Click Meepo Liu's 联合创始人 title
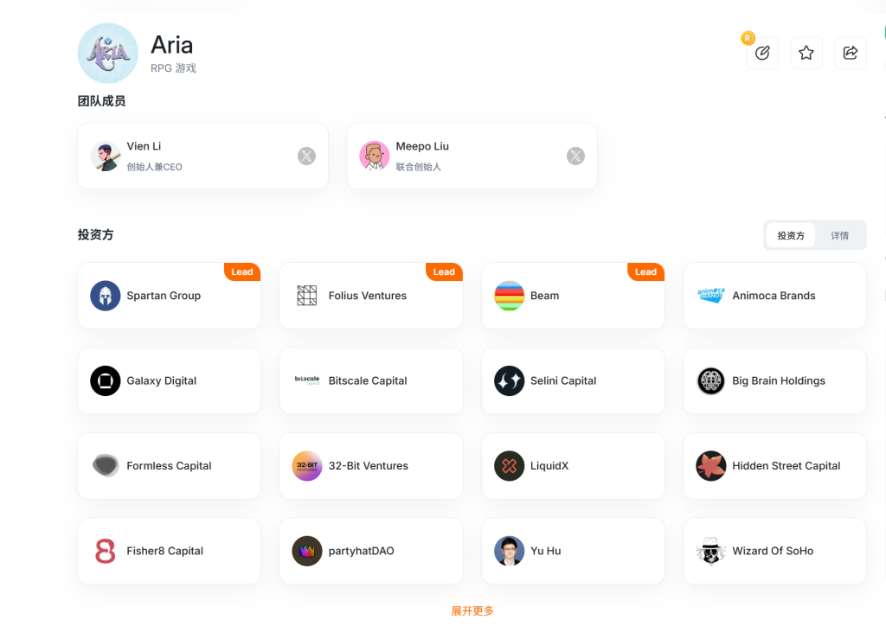The image size is (886, 626). [418, 167]
